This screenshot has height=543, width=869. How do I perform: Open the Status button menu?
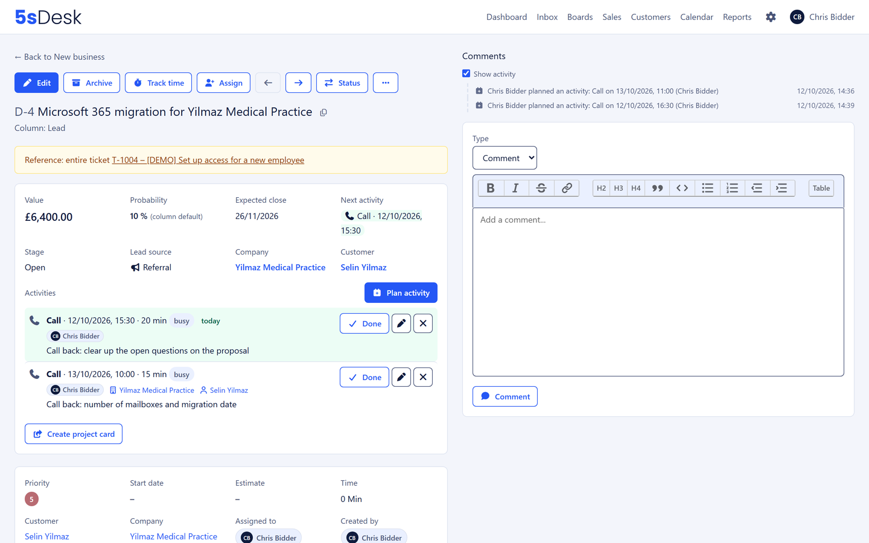pos(342,83)
